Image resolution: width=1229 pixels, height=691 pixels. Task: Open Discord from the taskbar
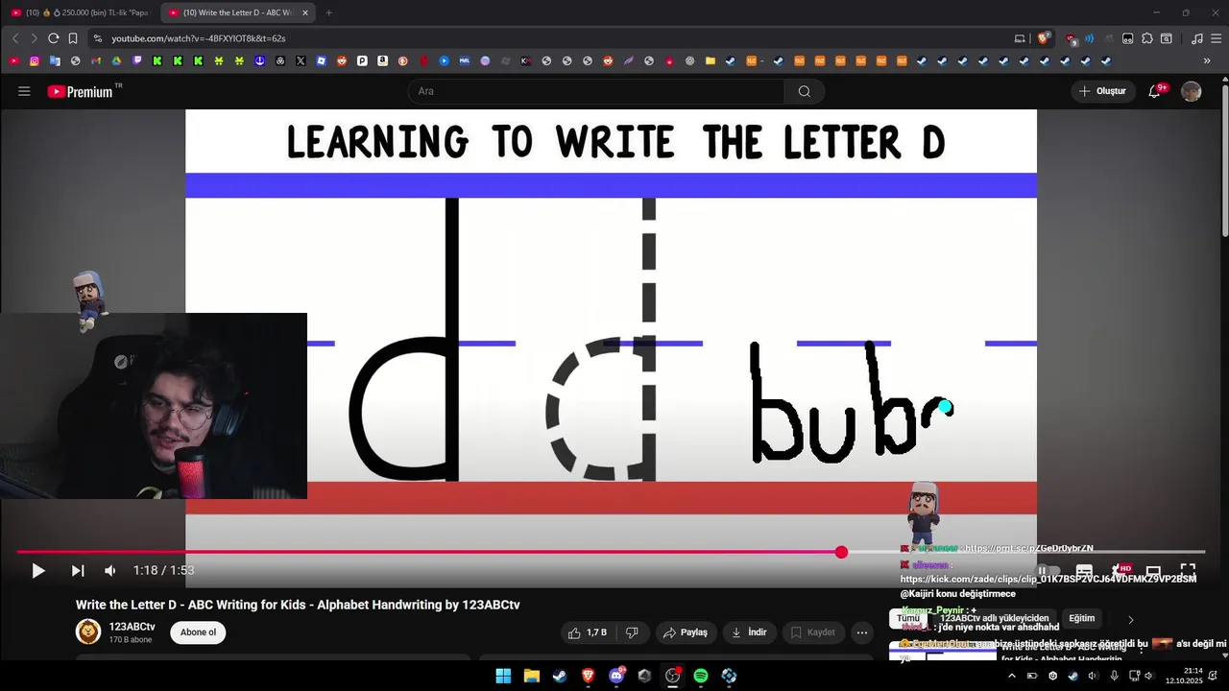coord(616,676)
